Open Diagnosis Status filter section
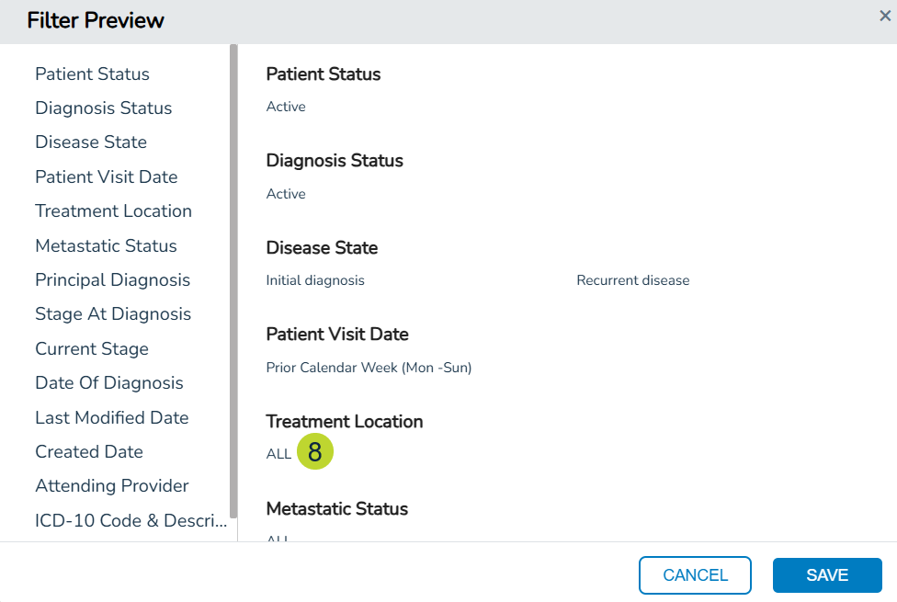 point(103,108)
